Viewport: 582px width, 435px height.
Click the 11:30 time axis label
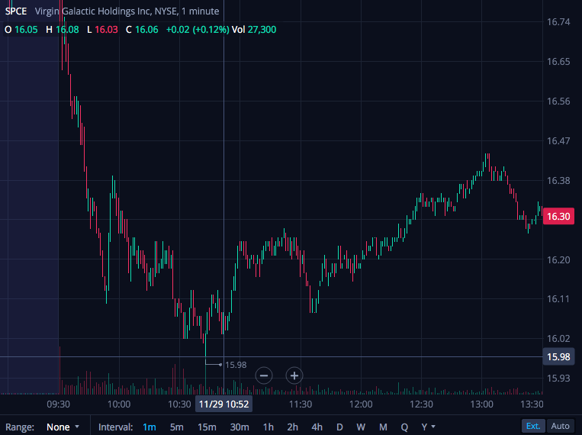tap(301, 404)
